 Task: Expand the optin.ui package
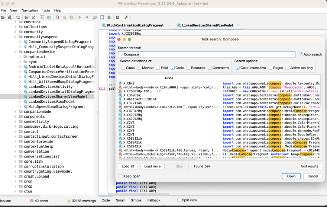pyautogui.click(x=20, y=57)
